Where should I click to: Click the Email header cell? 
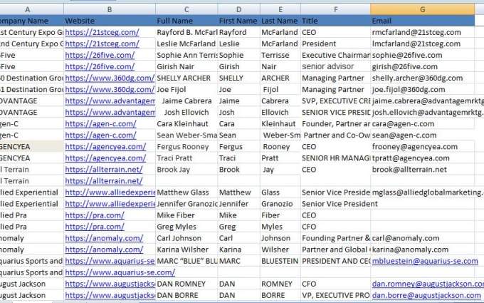[422, 21]
